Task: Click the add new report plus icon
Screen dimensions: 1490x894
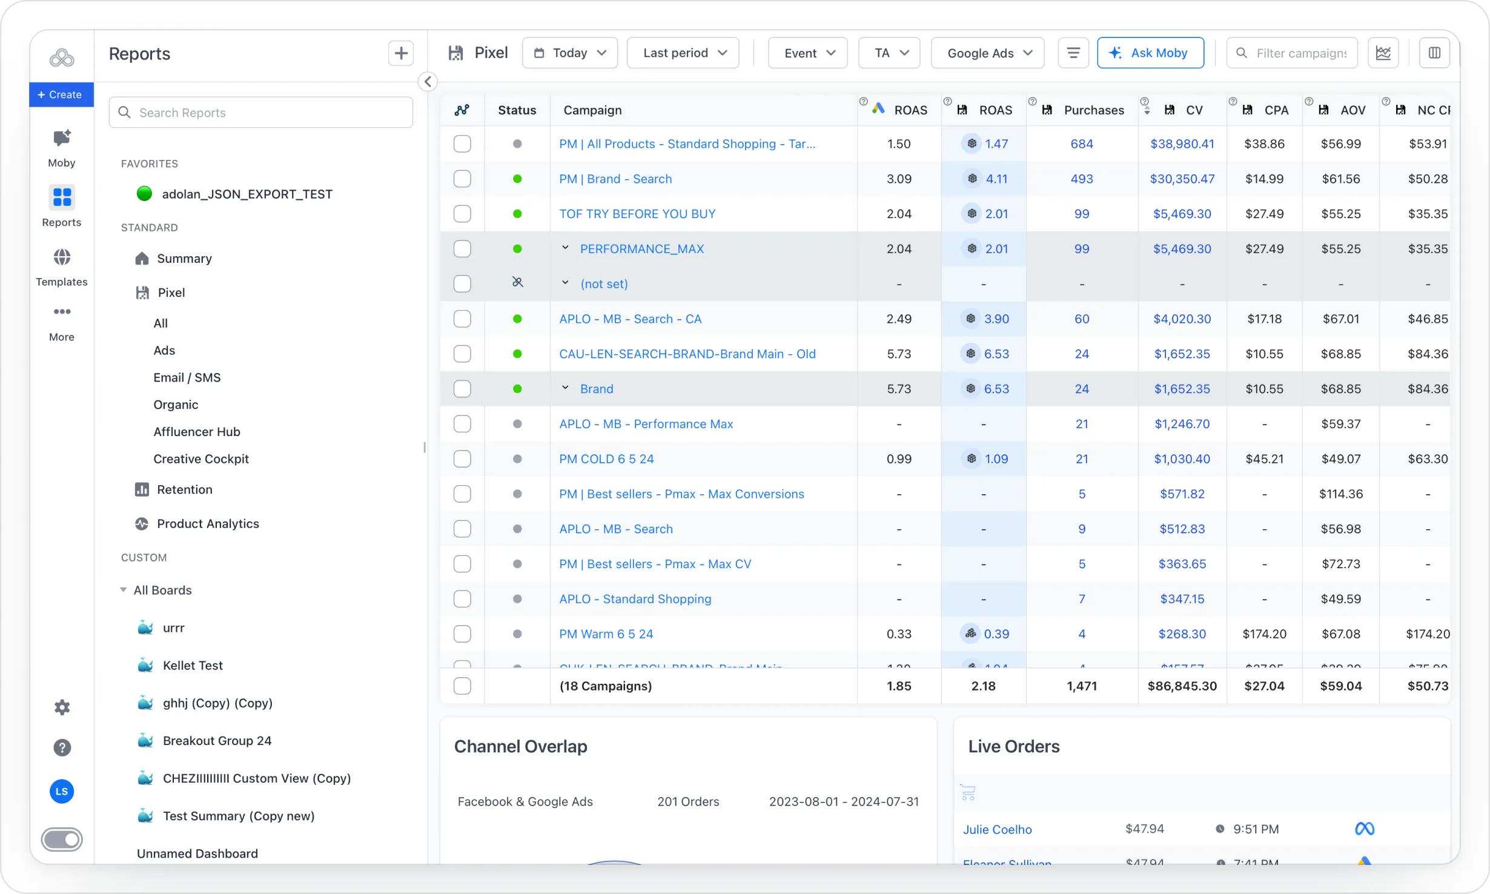Action: click(x=400, y=53)
